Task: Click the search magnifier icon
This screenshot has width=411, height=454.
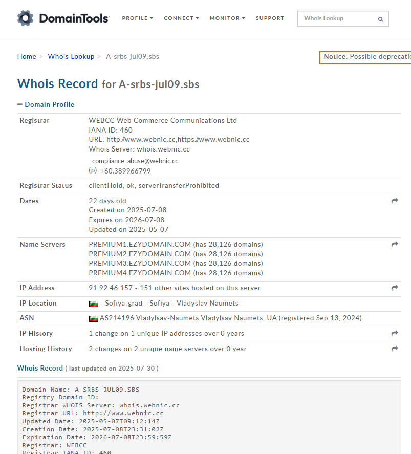Action: coord(380,19)
